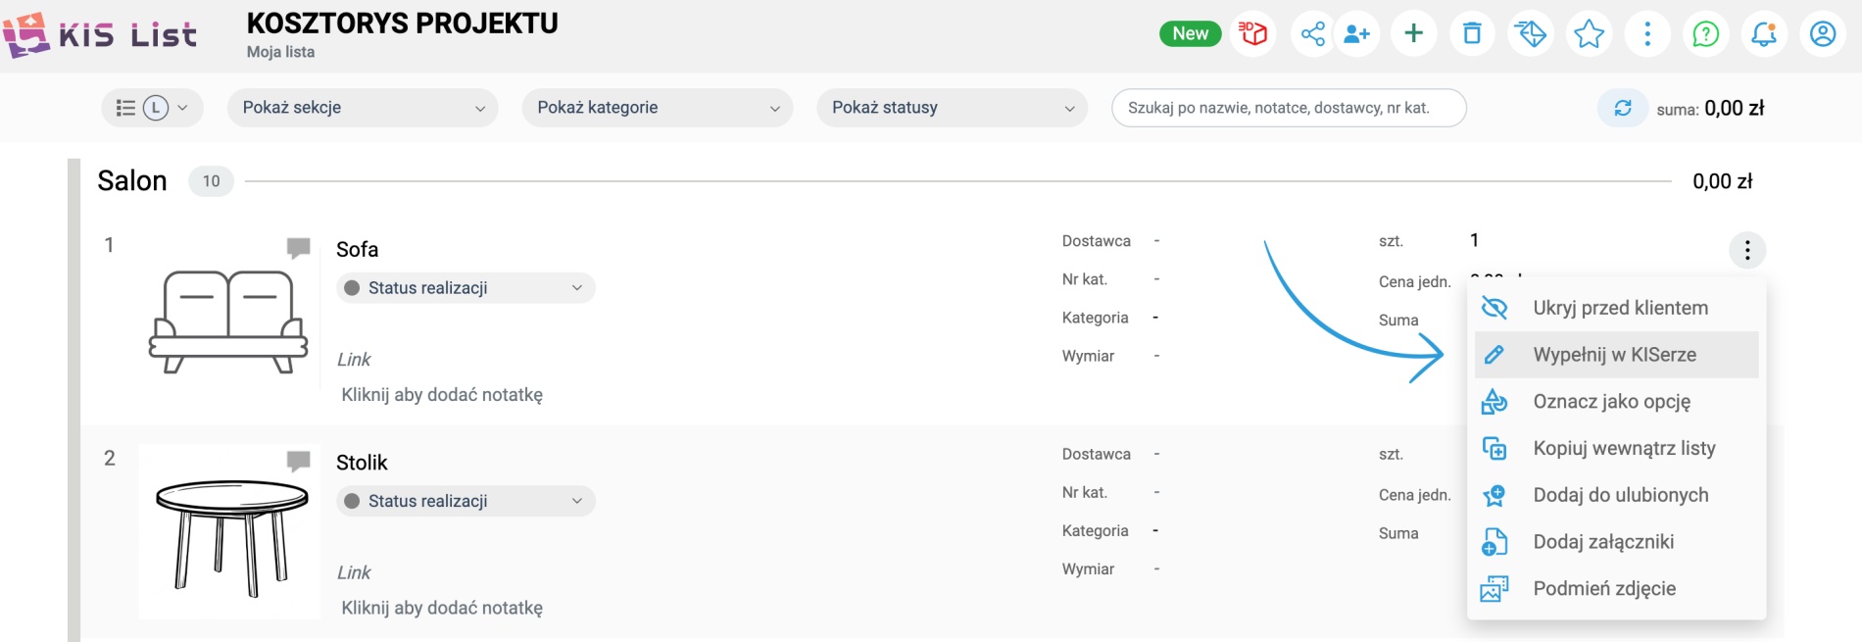
Task: Click the add user icon
Action: pos(1357,34)
